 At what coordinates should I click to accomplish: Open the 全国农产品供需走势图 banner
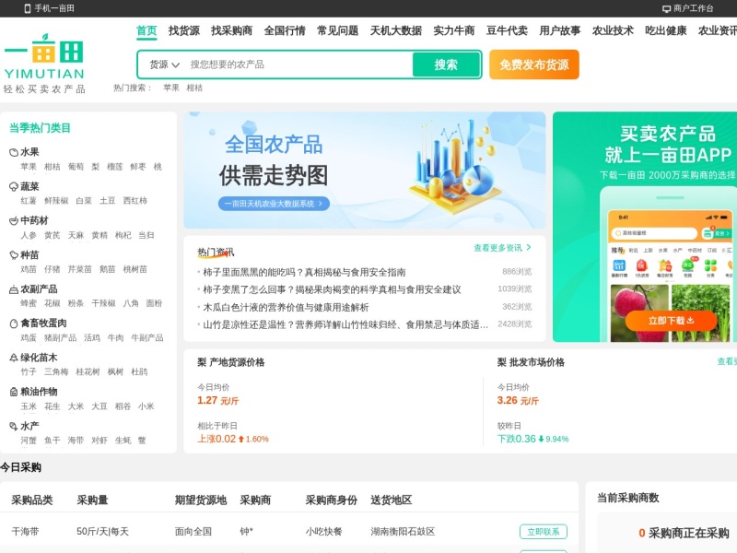(x=365, y=171)
